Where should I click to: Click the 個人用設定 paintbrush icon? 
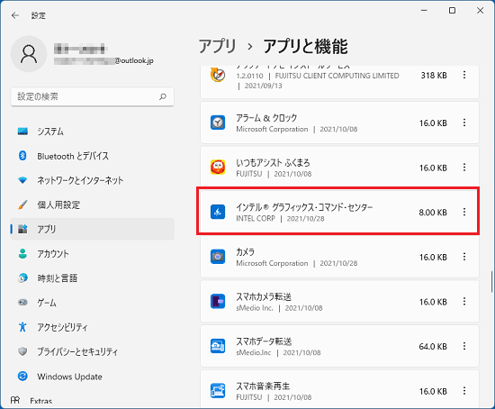click(22, 204)
